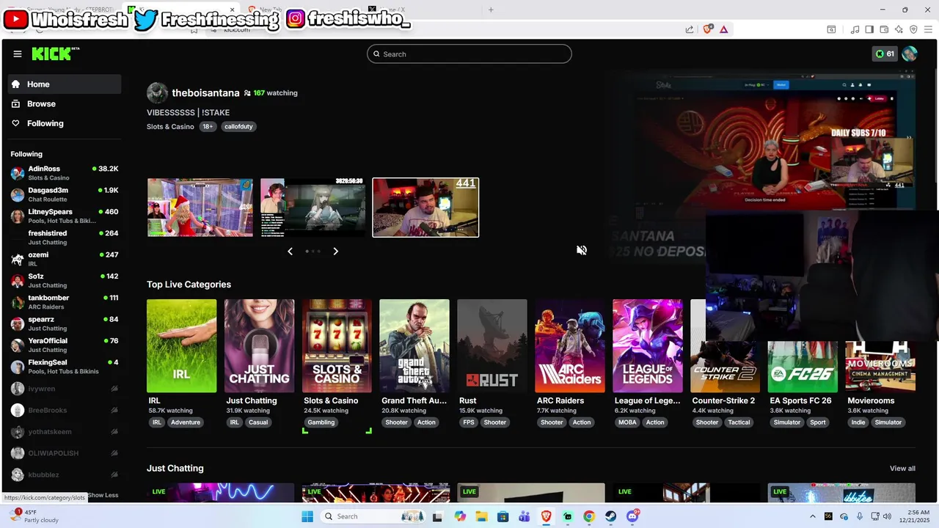Click the Slots & Casino link under stream title
This screenshot has width=939, height=528.
[x=170, y=127]
